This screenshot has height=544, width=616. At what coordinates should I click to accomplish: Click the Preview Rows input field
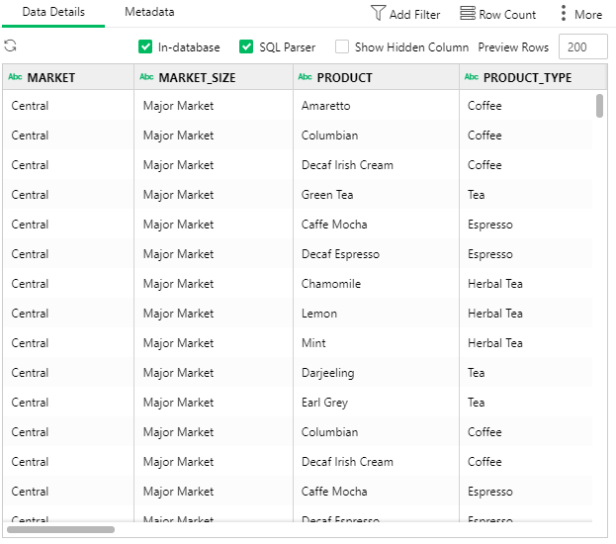click(582, 46)
